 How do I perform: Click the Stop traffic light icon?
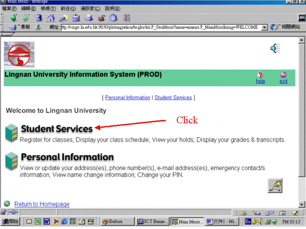click(x=126, y=18)
